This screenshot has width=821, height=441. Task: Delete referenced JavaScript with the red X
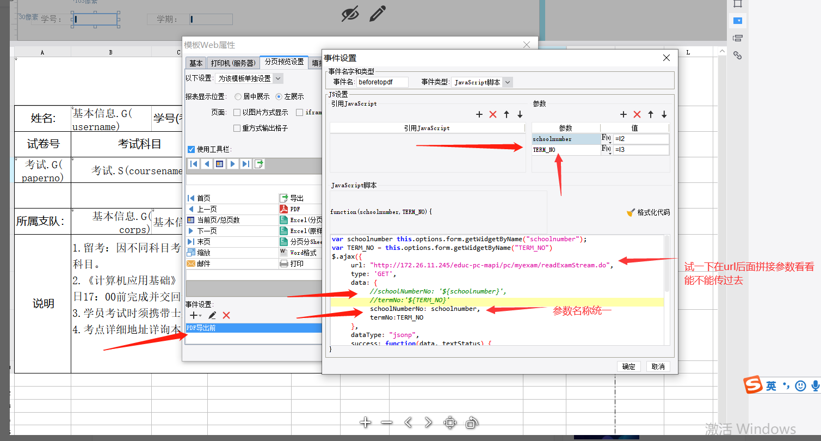(493, 114)
